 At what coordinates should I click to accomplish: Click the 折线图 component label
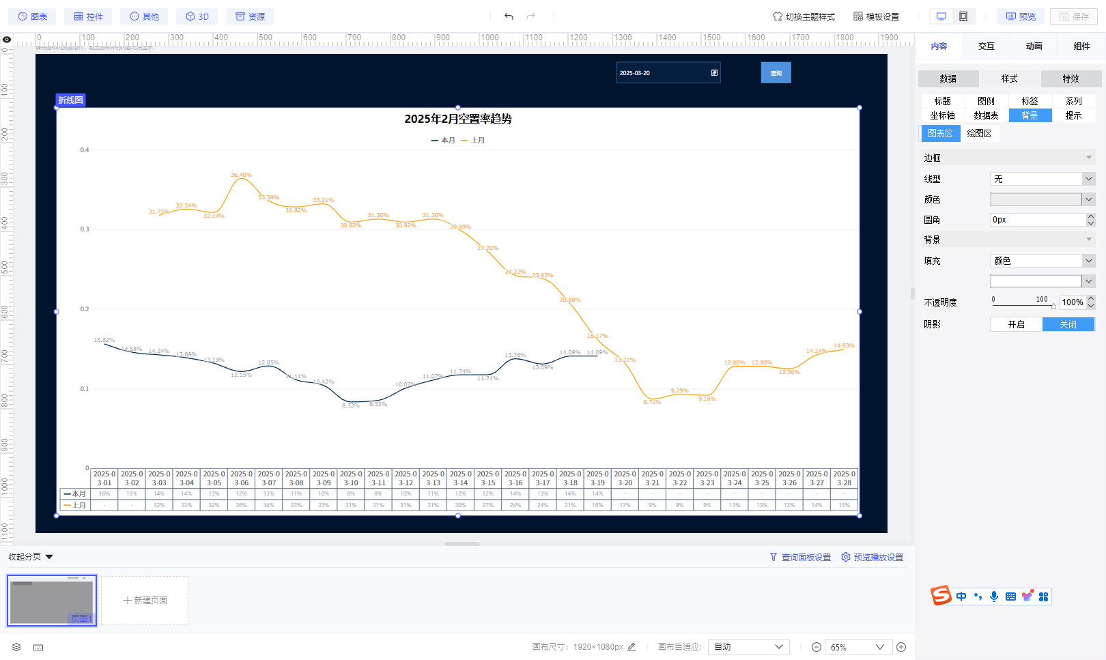coord(70,100)
